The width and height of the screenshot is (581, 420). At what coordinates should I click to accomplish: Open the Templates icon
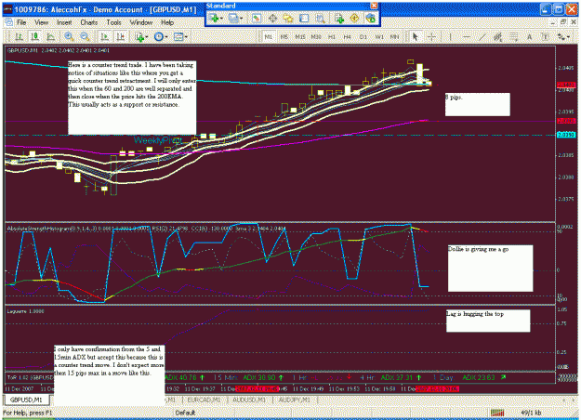(x=178, y=36)
